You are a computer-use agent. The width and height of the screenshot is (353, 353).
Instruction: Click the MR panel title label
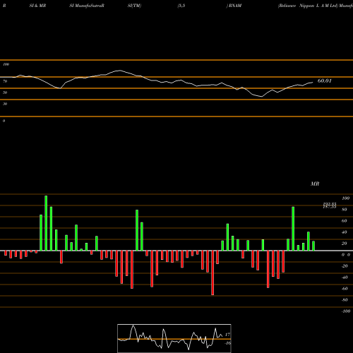click(315, 184)
